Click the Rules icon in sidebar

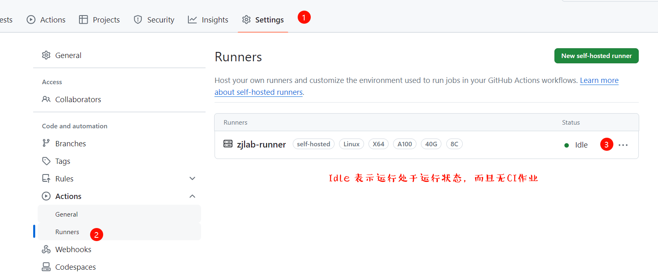point(46,179)
